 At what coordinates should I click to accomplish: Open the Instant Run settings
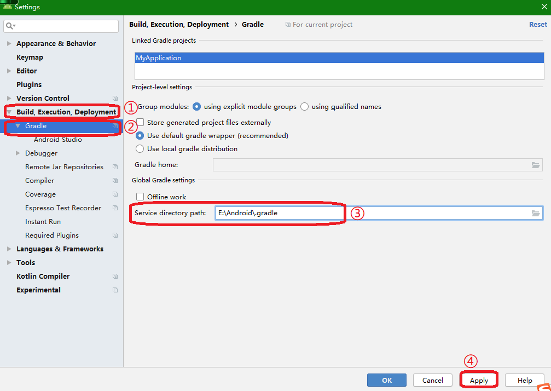[x=43, y=222]
